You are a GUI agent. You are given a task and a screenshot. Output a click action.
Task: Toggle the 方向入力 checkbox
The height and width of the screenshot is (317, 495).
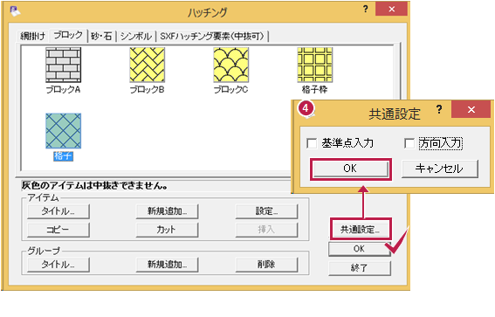[409, 143]
